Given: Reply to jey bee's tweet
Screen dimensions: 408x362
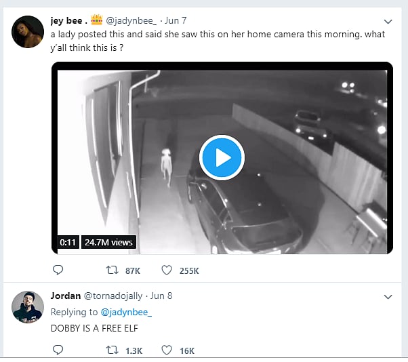Looking at the screenshot, I should [x=58, y=270].
